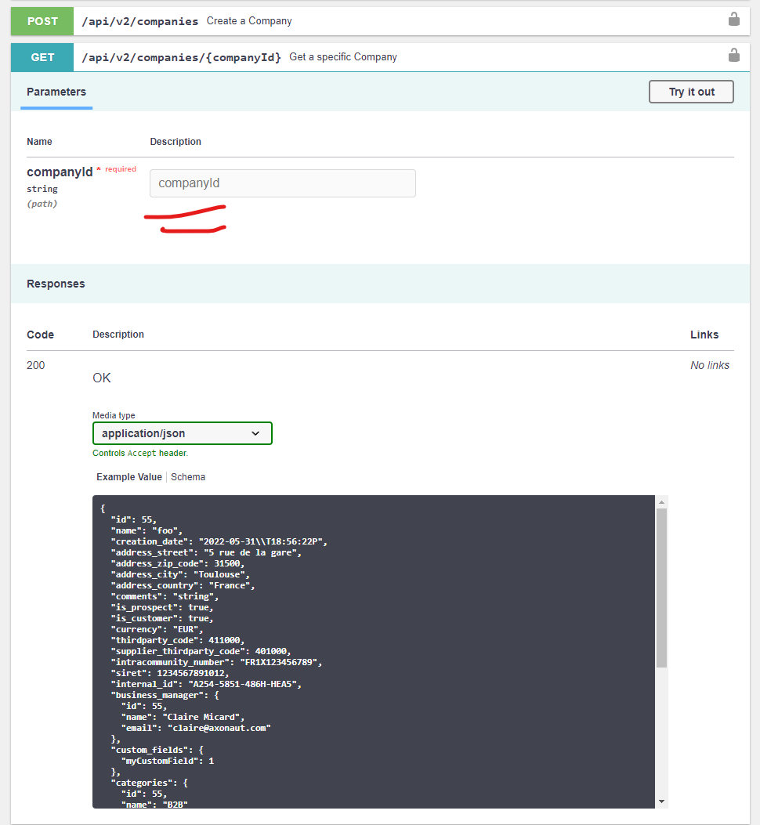Click the 'No links' text
The image size is (760, 825).
point(710,364)
